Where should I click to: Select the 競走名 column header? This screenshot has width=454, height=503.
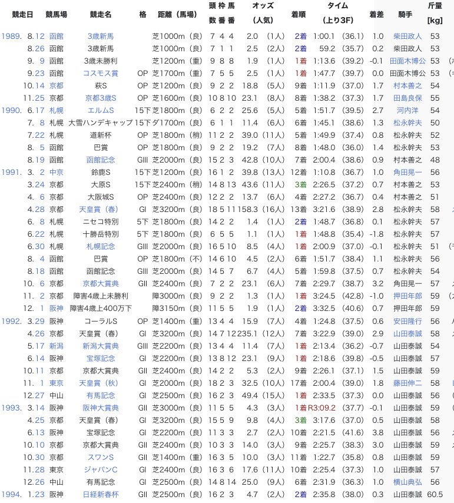(x=101, y=15)
